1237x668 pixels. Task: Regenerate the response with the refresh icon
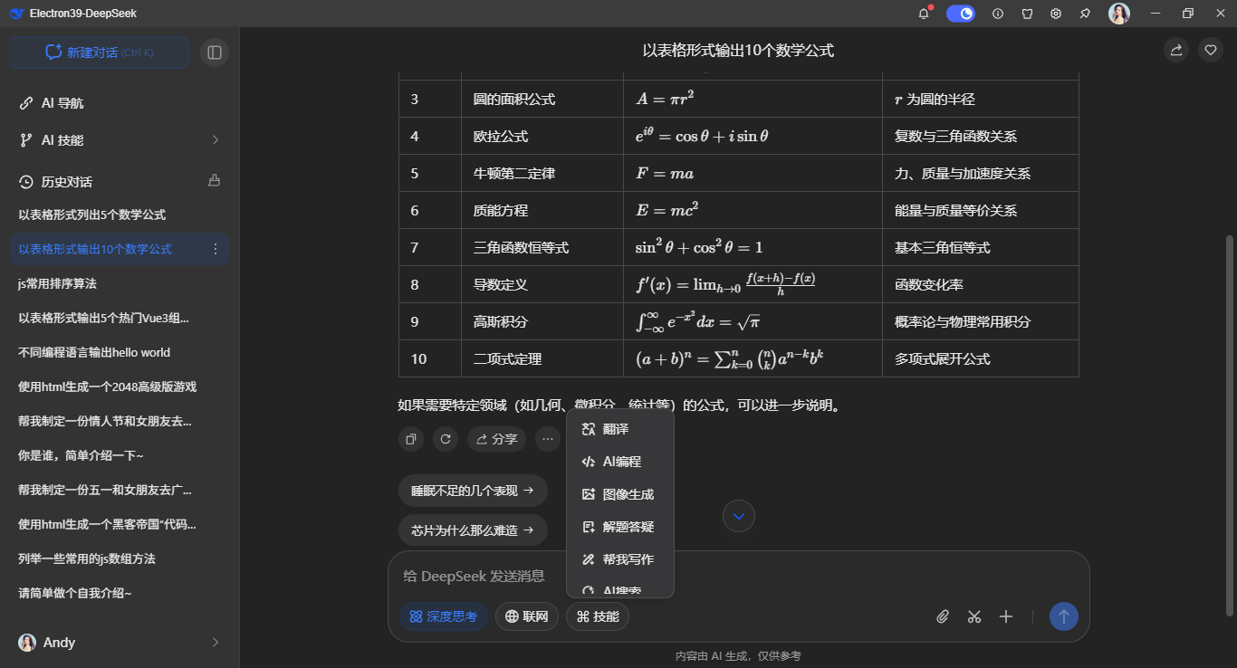[445, 438]
